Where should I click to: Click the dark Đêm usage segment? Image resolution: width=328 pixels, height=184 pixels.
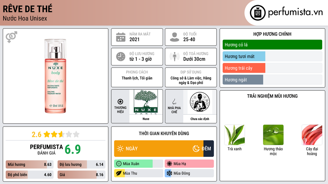click(209, 149)
